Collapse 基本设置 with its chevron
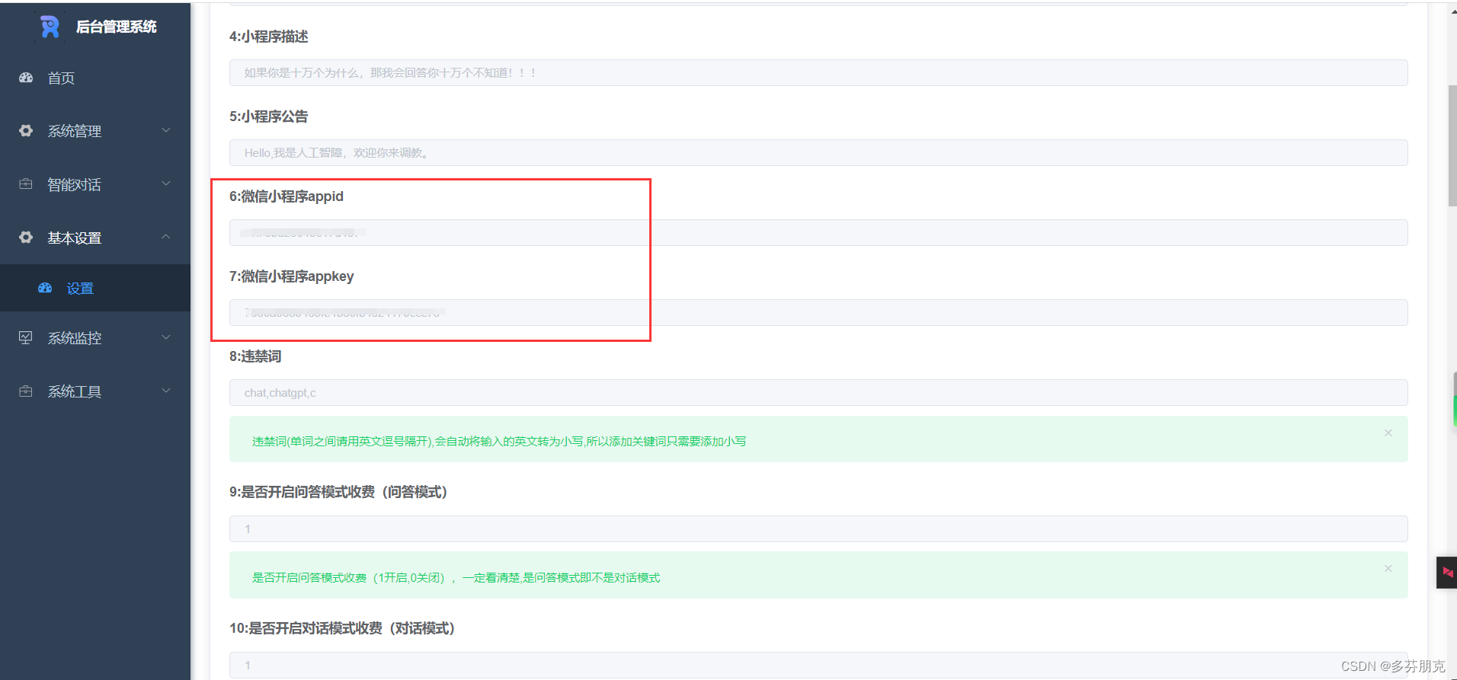This screenshot has height=680, width=1457. (166, 237)
